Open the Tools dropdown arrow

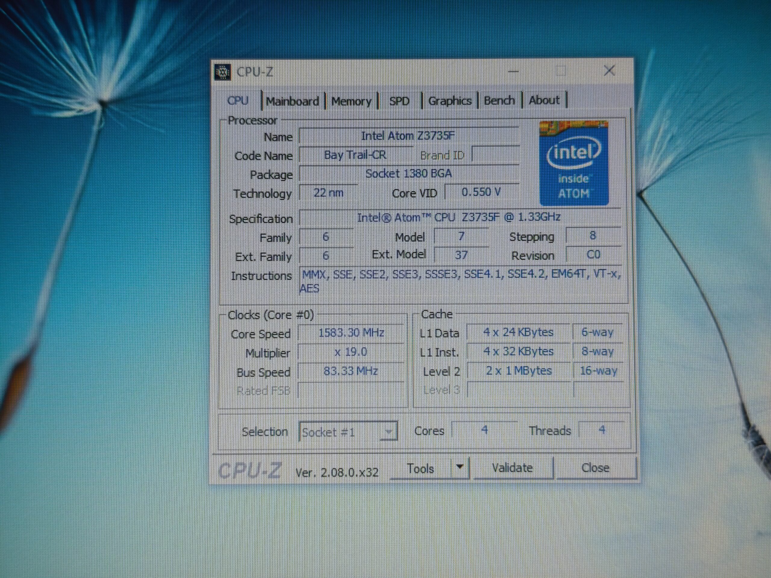point(460,467)
